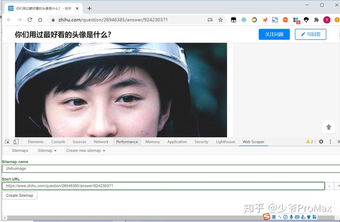Click the cast/translate icon in address bar
Screen dimensions: 340x222
coord(210,20)
